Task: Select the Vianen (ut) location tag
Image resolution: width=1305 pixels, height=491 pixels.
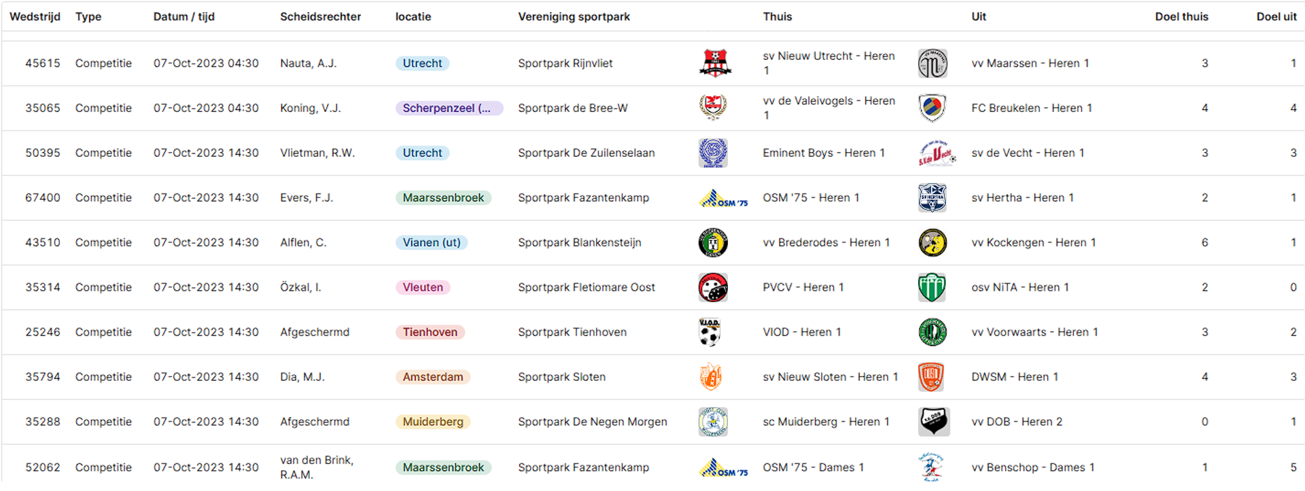Action: click(x=432, y=242)
